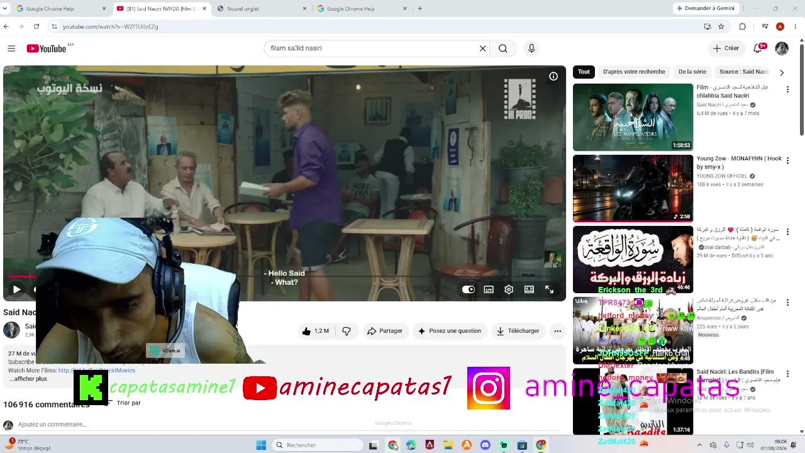
Task: Close the Nouvel onglet tab
Action: (305, 9)
